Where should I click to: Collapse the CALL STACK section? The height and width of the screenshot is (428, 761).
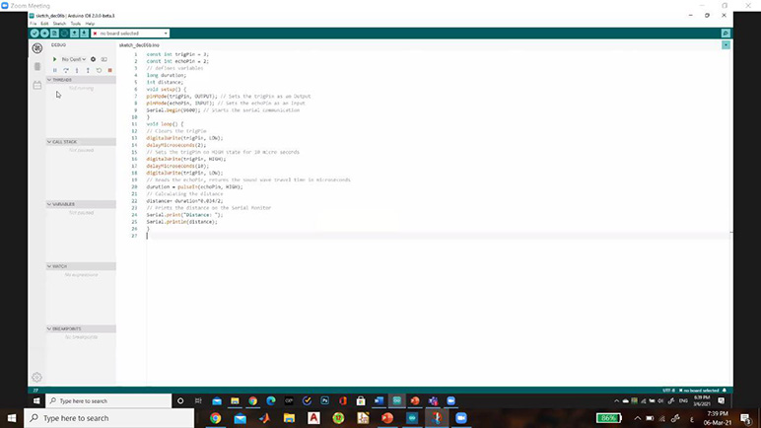click(81, 142)
